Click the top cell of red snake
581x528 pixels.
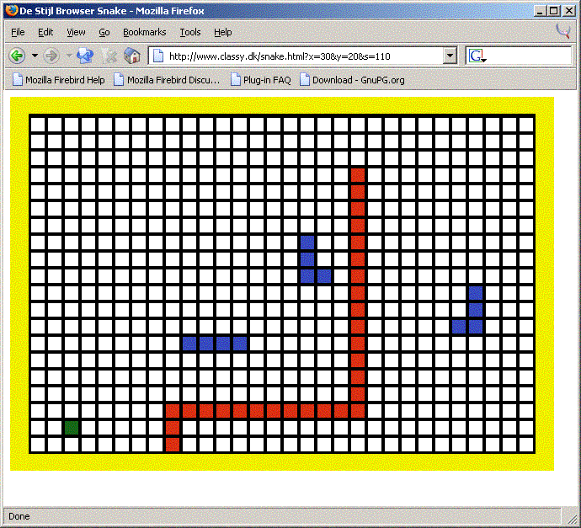pyautogui.click(x=358, y=175)
